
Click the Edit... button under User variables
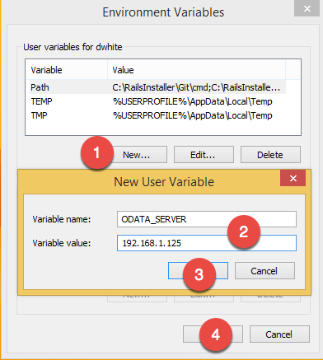pos(204,155)
